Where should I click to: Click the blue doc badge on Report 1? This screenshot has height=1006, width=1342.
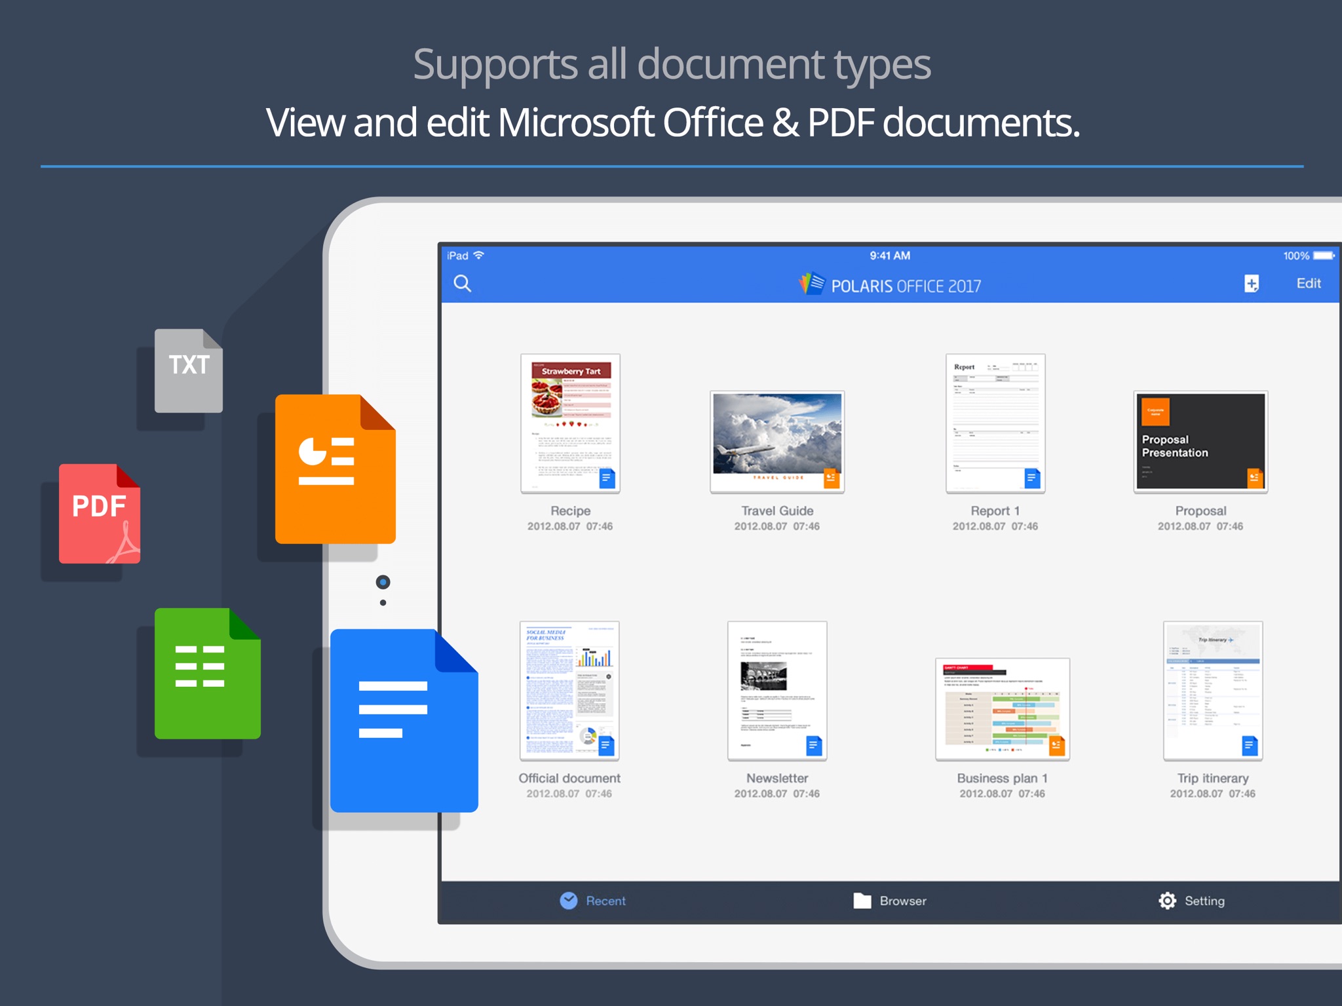pos(1032,478)
